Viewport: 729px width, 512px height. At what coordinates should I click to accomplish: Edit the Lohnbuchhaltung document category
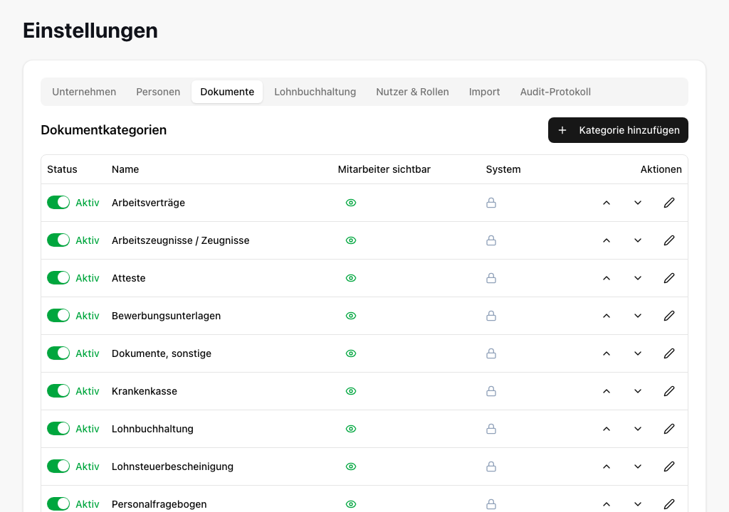pyautogui.click(x=669, y=429)
